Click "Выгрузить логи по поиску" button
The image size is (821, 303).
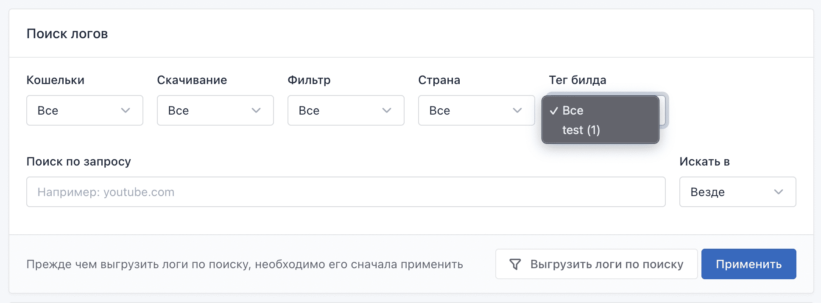tap(597, 264)
